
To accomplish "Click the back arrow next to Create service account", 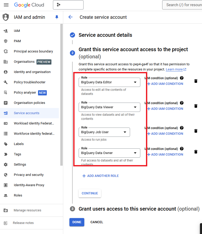I will coord(70,17).
